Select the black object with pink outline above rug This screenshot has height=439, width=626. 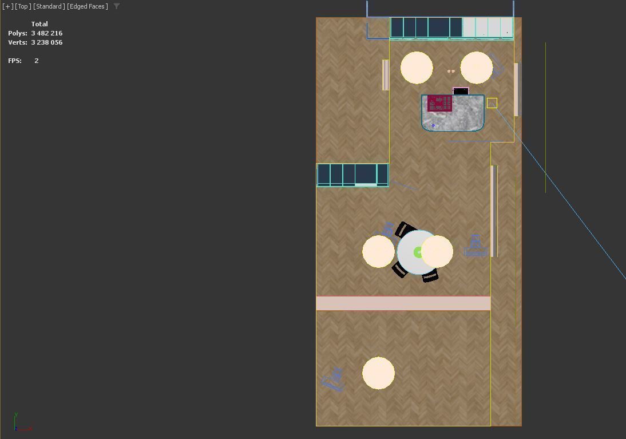[x=461, y=91]
